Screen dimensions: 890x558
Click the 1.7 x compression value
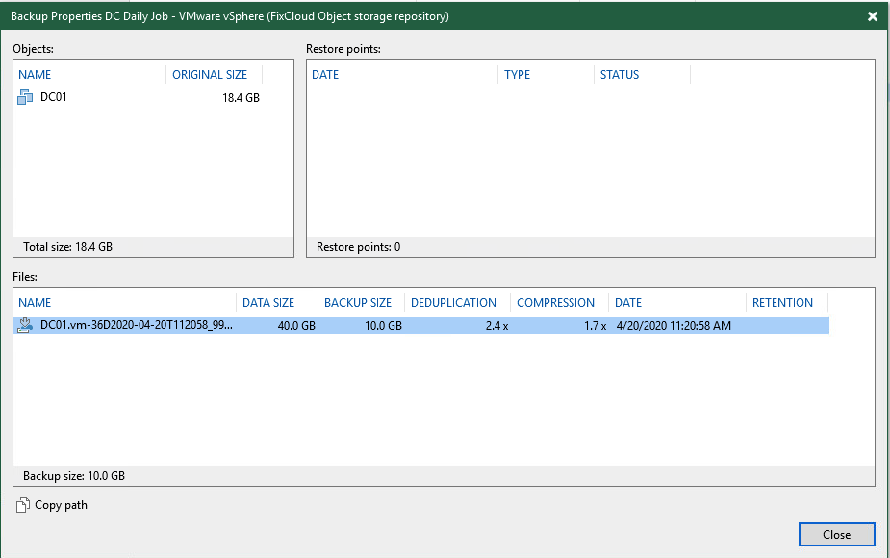[595, 326]
